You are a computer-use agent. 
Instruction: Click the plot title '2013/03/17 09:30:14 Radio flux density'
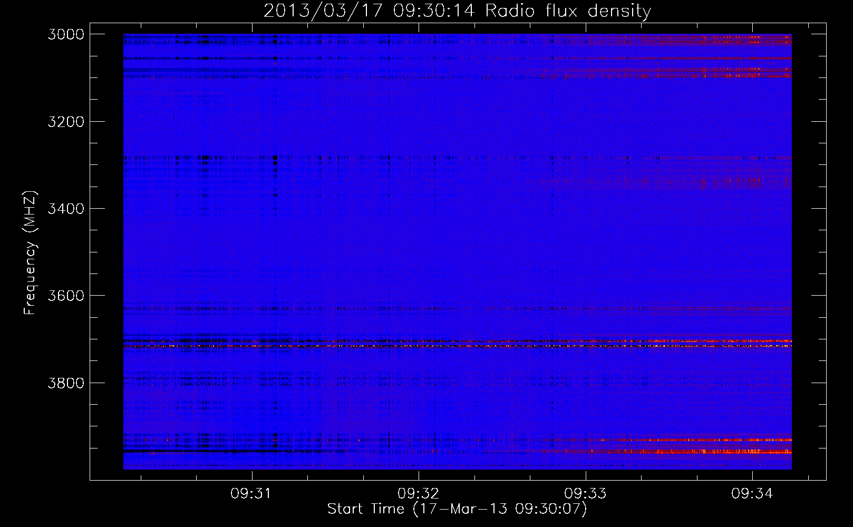coord(457,11)
